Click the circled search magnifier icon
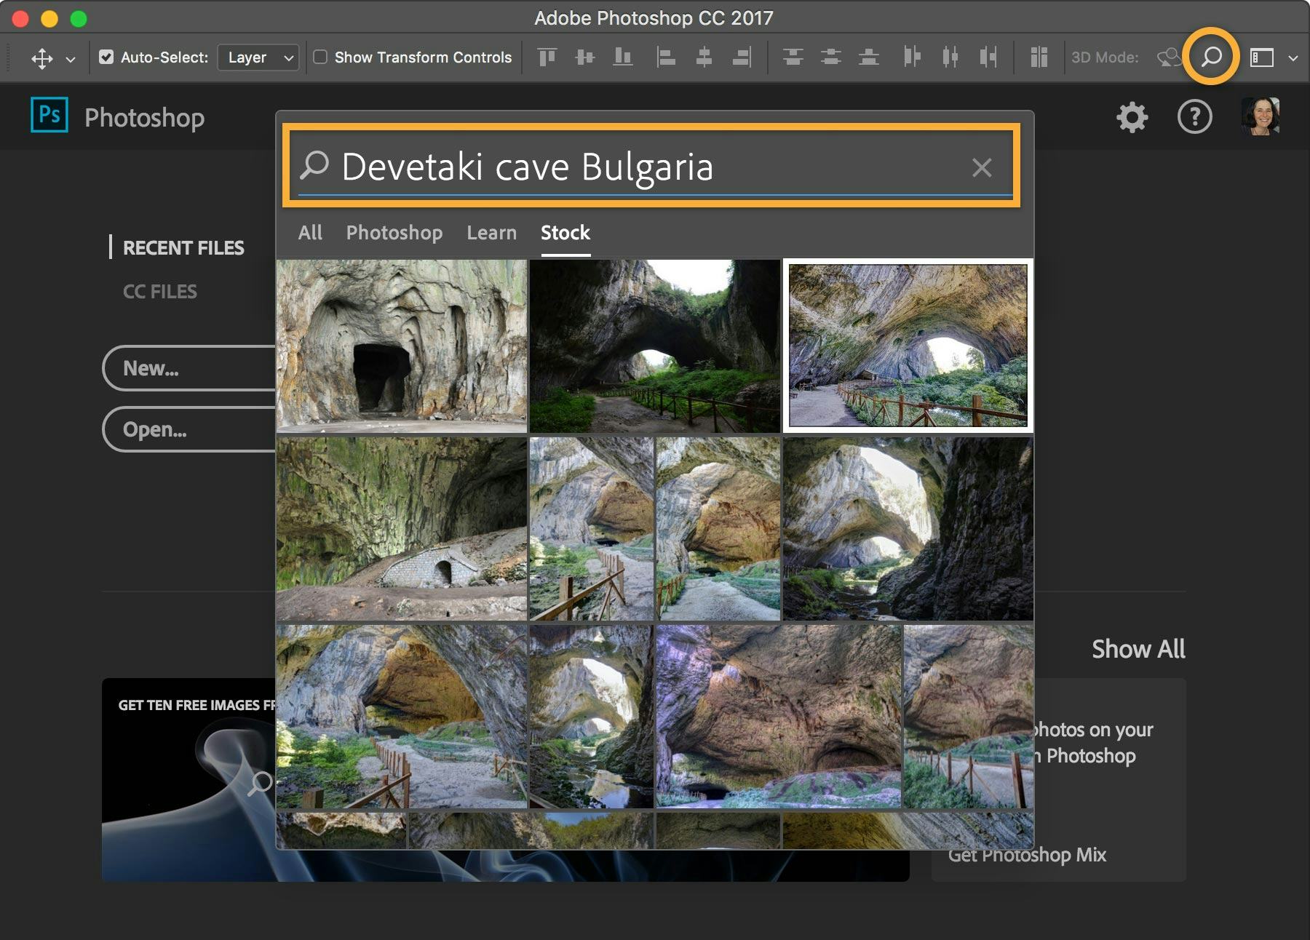 (x=1210, y=57)
